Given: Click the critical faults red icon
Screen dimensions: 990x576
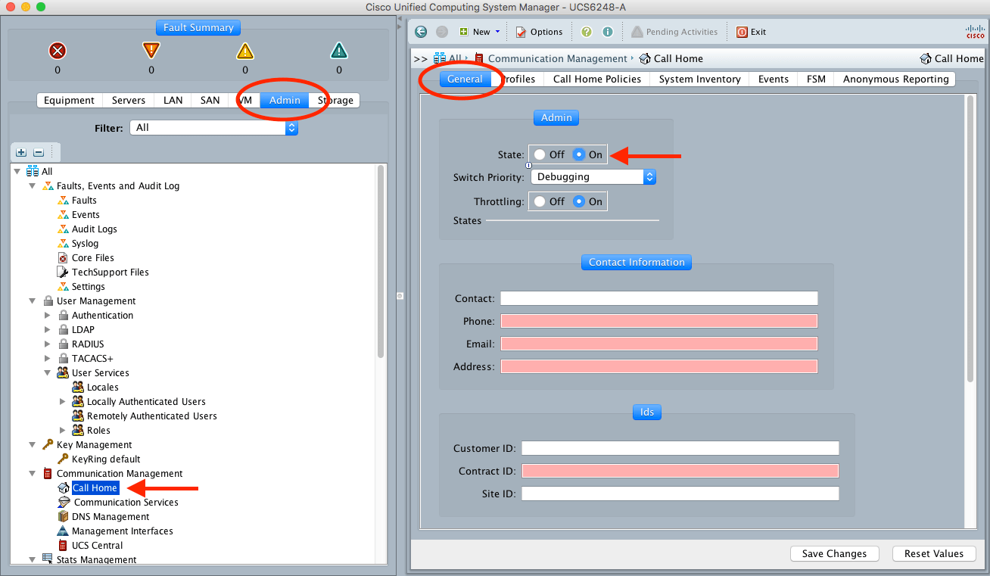Looking at the screenshot, I should coord(58,51).
